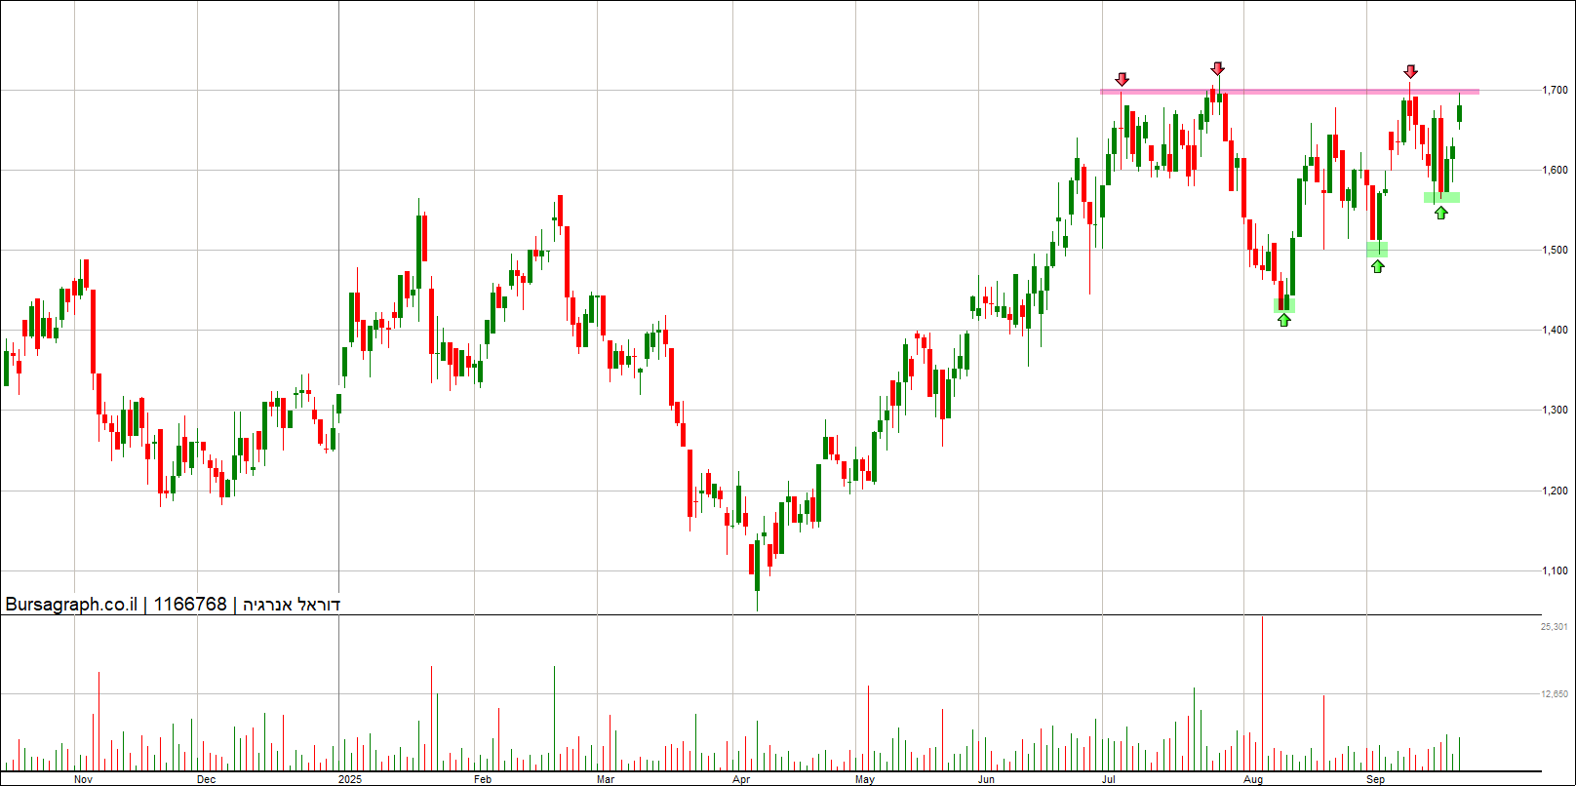Screen dimensions: 1576x786
Task: Click the Apr month label
Action: (741, 779)
